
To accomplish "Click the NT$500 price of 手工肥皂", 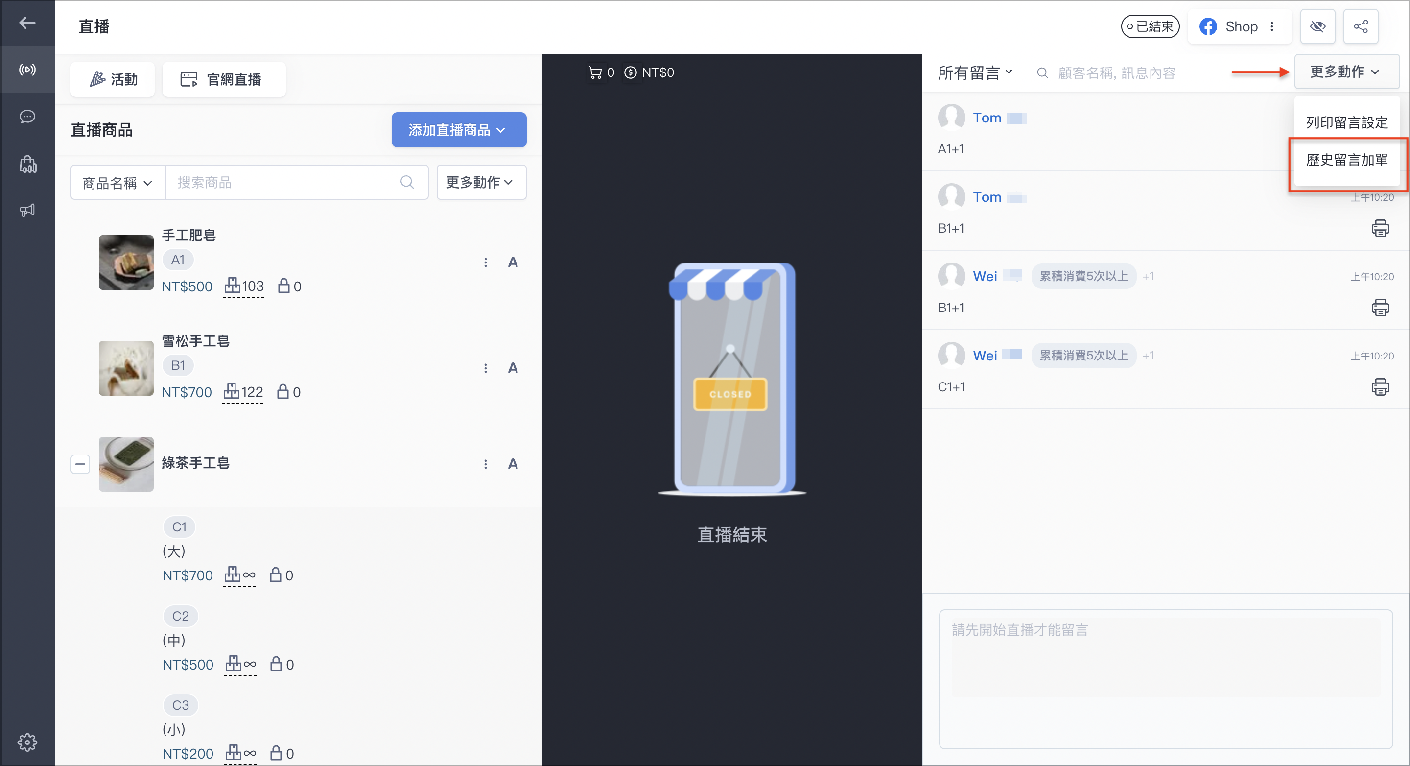I will (187, 287).
